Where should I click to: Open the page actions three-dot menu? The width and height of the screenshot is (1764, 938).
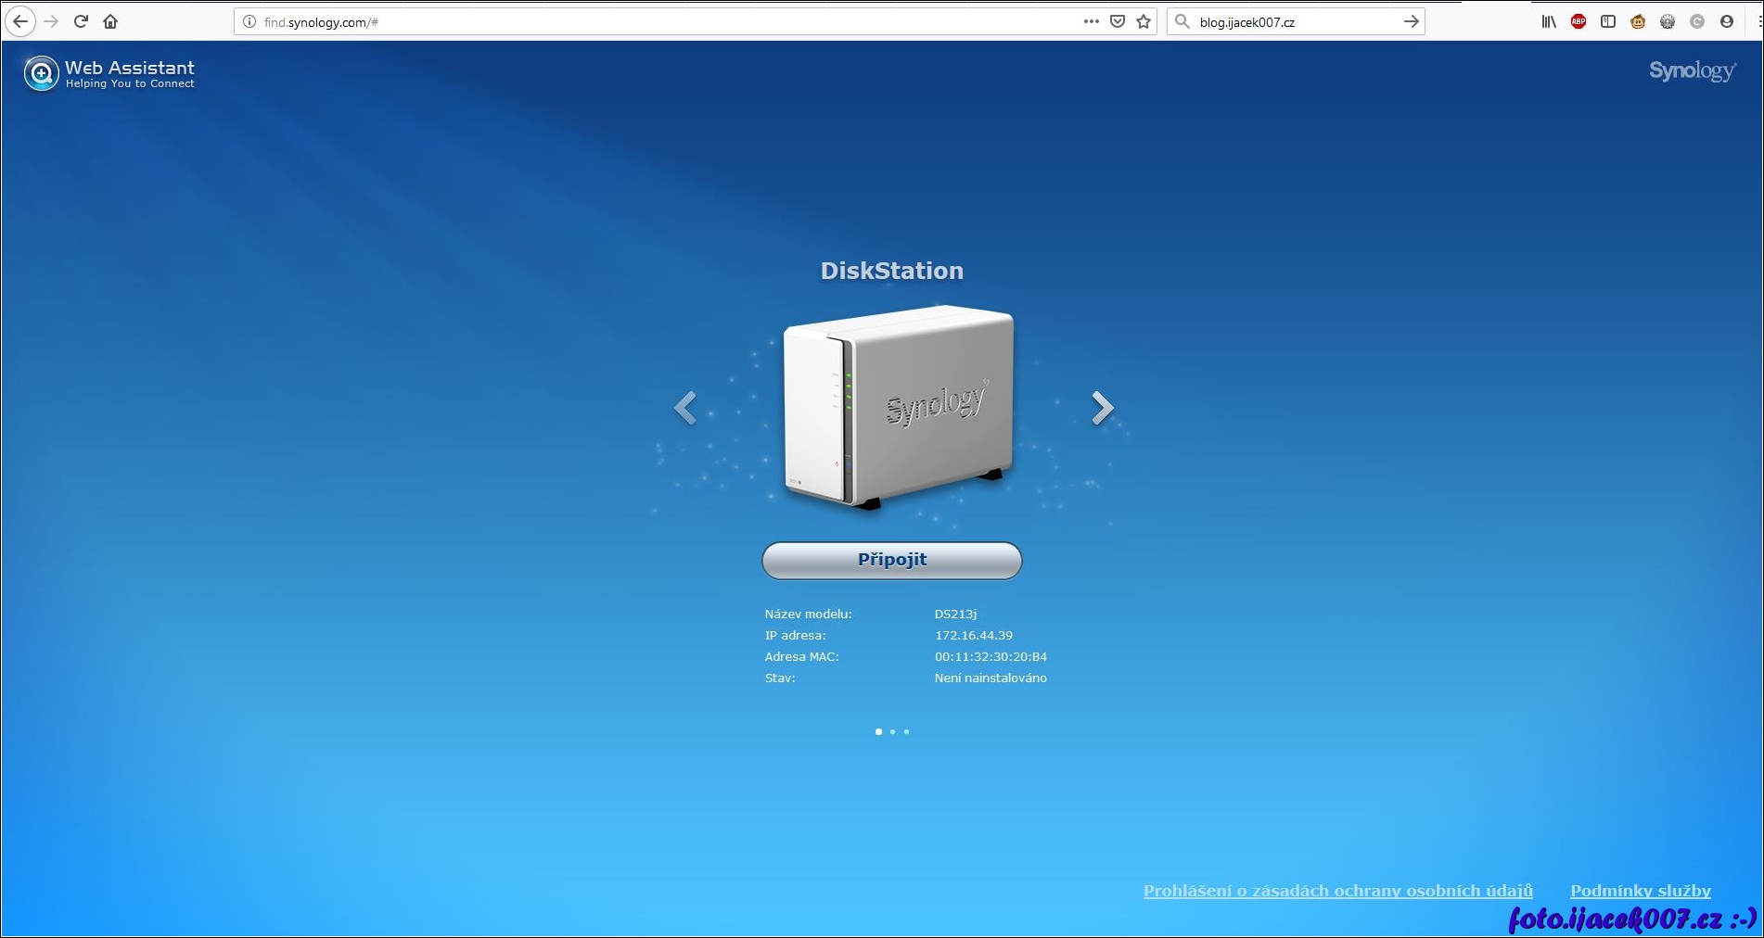(x=1092, y=21)
